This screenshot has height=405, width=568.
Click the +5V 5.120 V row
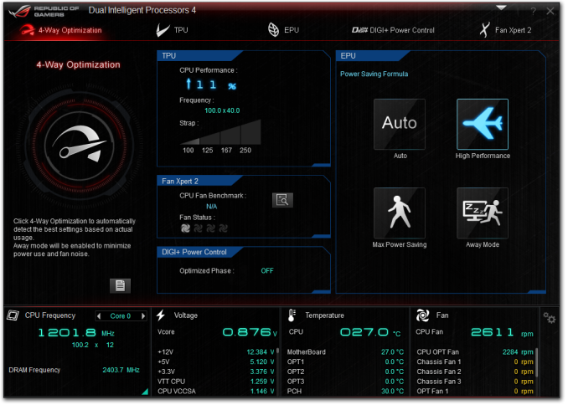(x=216, y=361)
